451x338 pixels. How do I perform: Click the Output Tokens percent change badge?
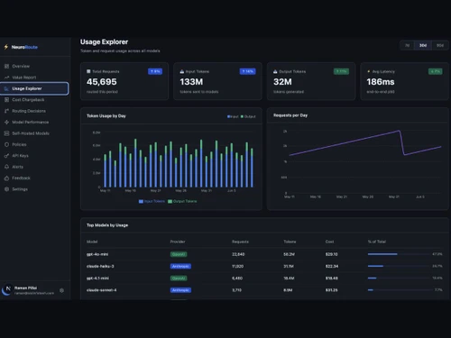pos(341,71)
